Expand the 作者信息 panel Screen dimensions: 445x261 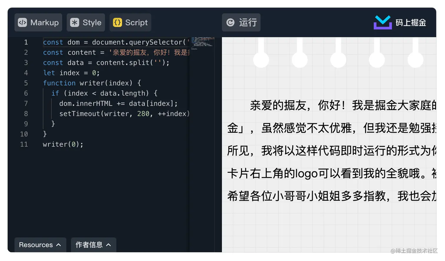tap(94, 245)
